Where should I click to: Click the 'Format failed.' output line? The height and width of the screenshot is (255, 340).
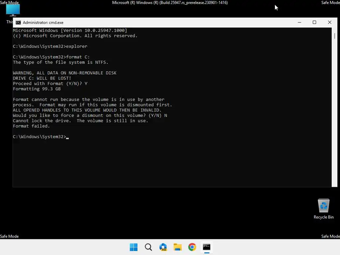[32, 126]
